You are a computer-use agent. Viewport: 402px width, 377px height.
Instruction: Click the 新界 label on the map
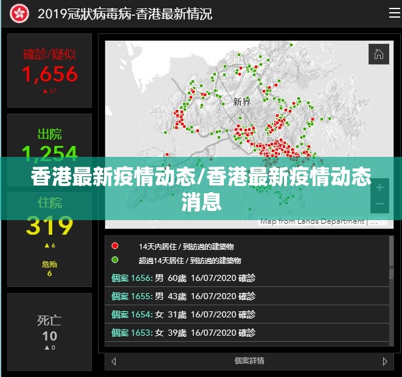(x=241, y=102)
